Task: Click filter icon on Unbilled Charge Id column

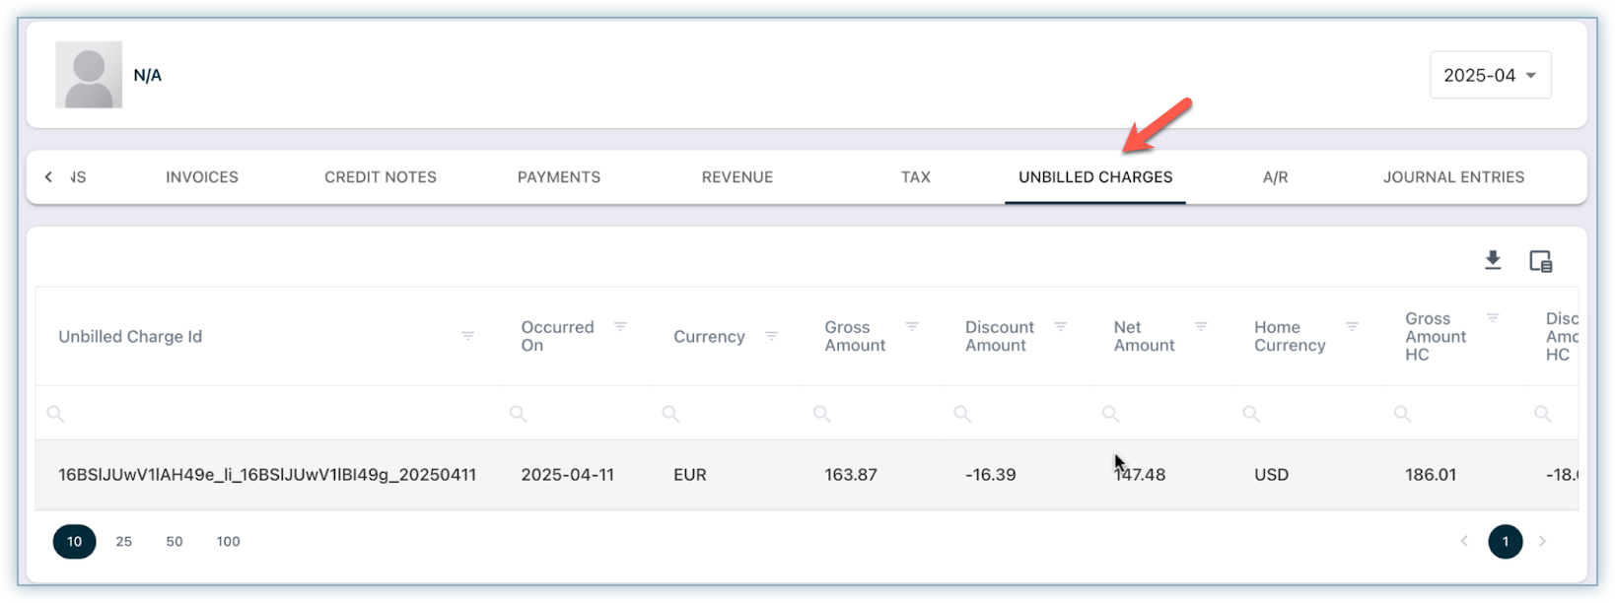Action: click(x=467, y=336)
